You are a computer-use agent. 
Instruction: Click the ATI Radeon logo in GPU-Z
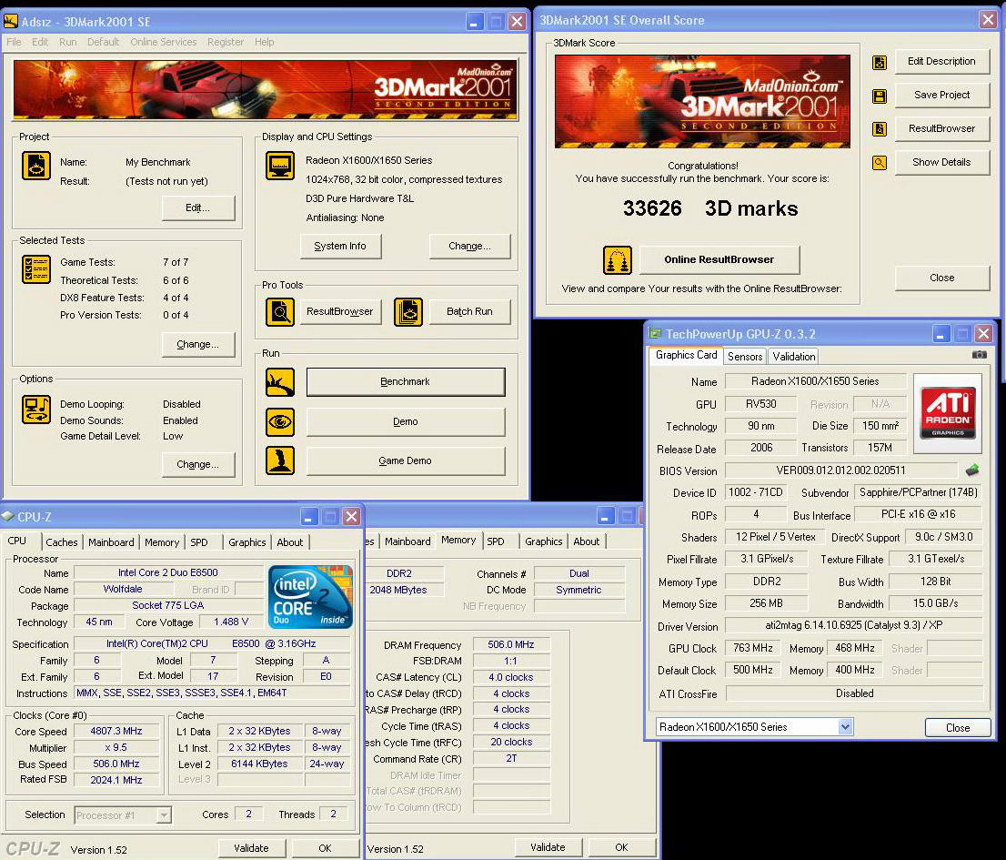[948, 412]
